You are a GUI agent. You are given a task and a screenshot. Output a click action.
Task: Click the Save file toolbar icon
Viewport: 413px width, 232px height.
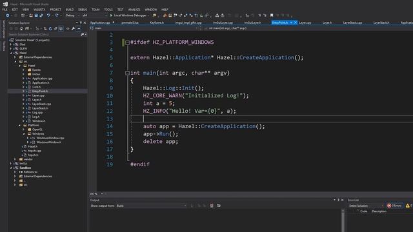pyautogui.click(x=36, y=15)
